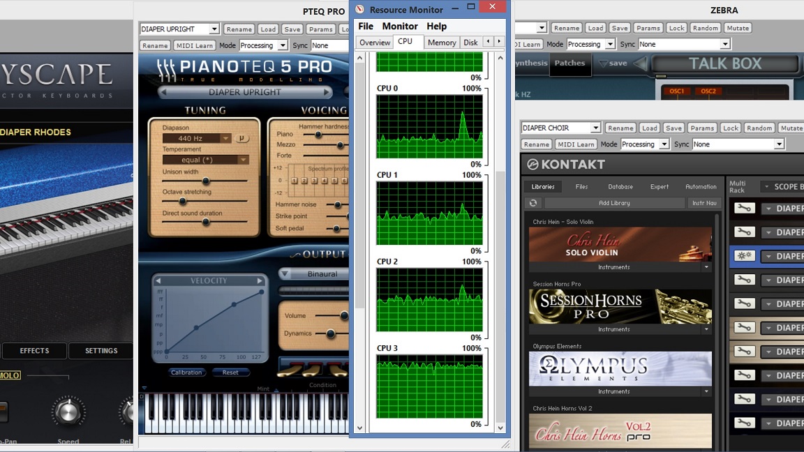This screenshot has height=452, width=804.
Task: Open the Diapason 440 Hz dropdown
Action: coord(225,139)
